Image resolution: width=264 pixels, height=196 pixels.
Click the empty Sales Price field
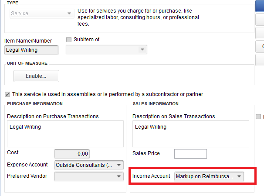click(190, 154)
